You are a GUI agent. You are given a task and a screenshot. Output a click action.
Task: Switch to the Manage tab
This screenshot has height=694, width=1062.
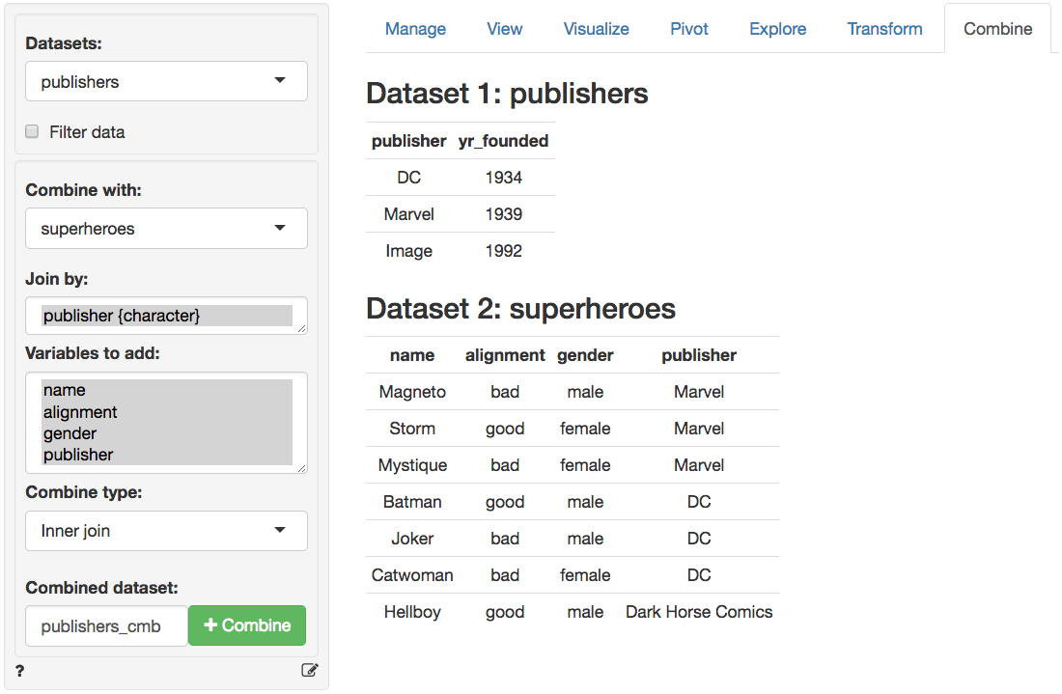click(415, 29)
